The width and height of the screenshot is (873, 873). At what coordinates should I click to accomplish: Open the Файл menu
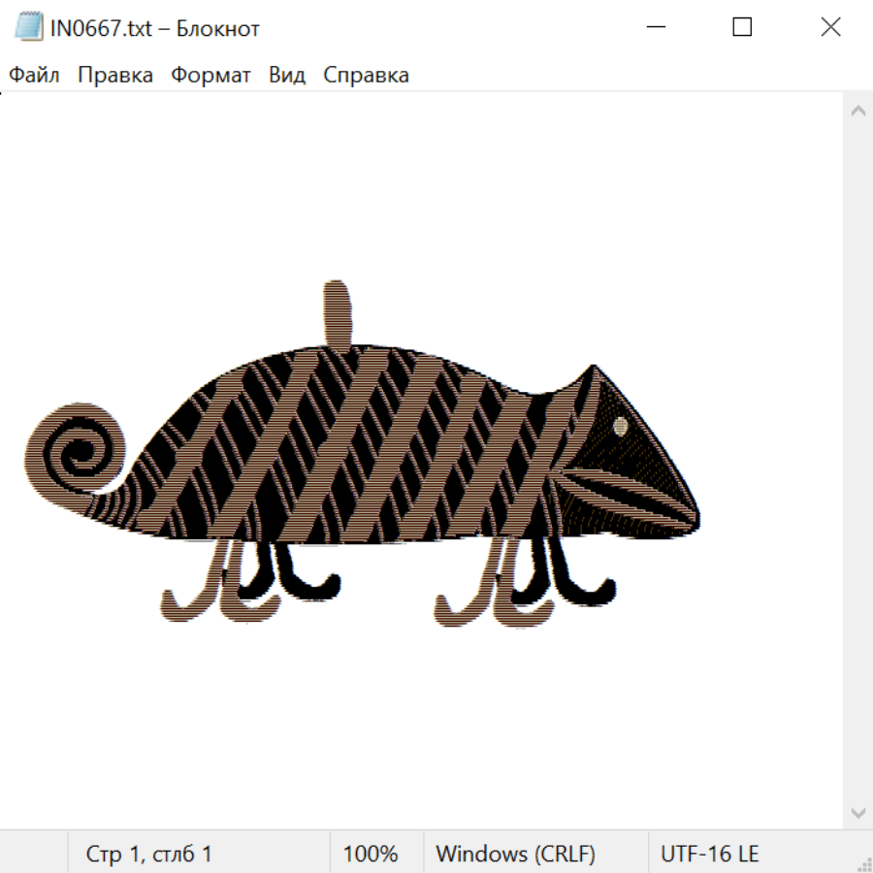tap(34, 76)
